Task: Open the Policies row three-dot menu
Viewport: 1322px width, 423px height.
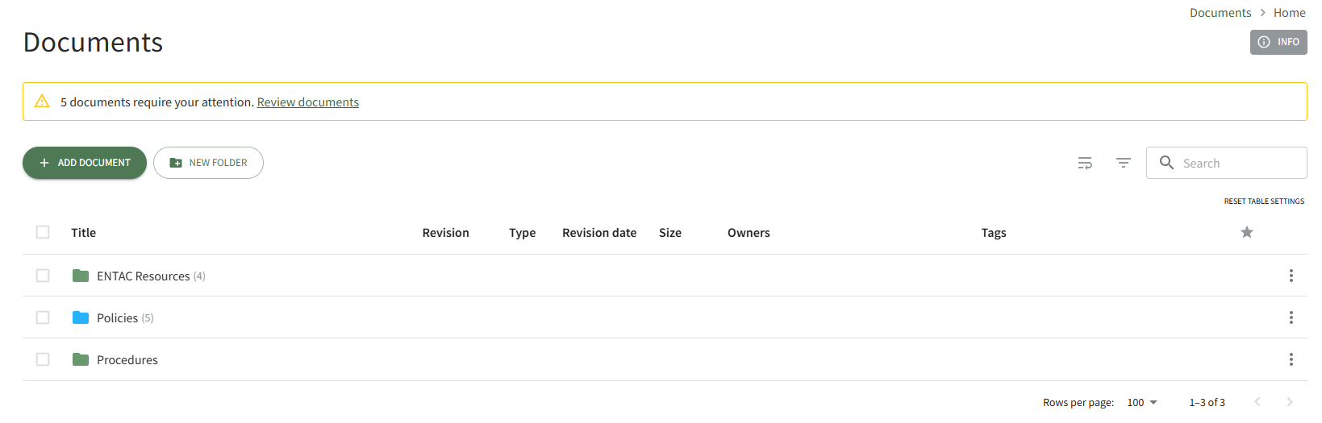Action: [x=1291, y=317]
